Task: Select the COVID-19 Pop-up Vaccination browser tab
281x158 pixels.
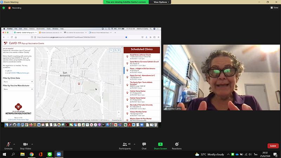Action: pos(25,33)
